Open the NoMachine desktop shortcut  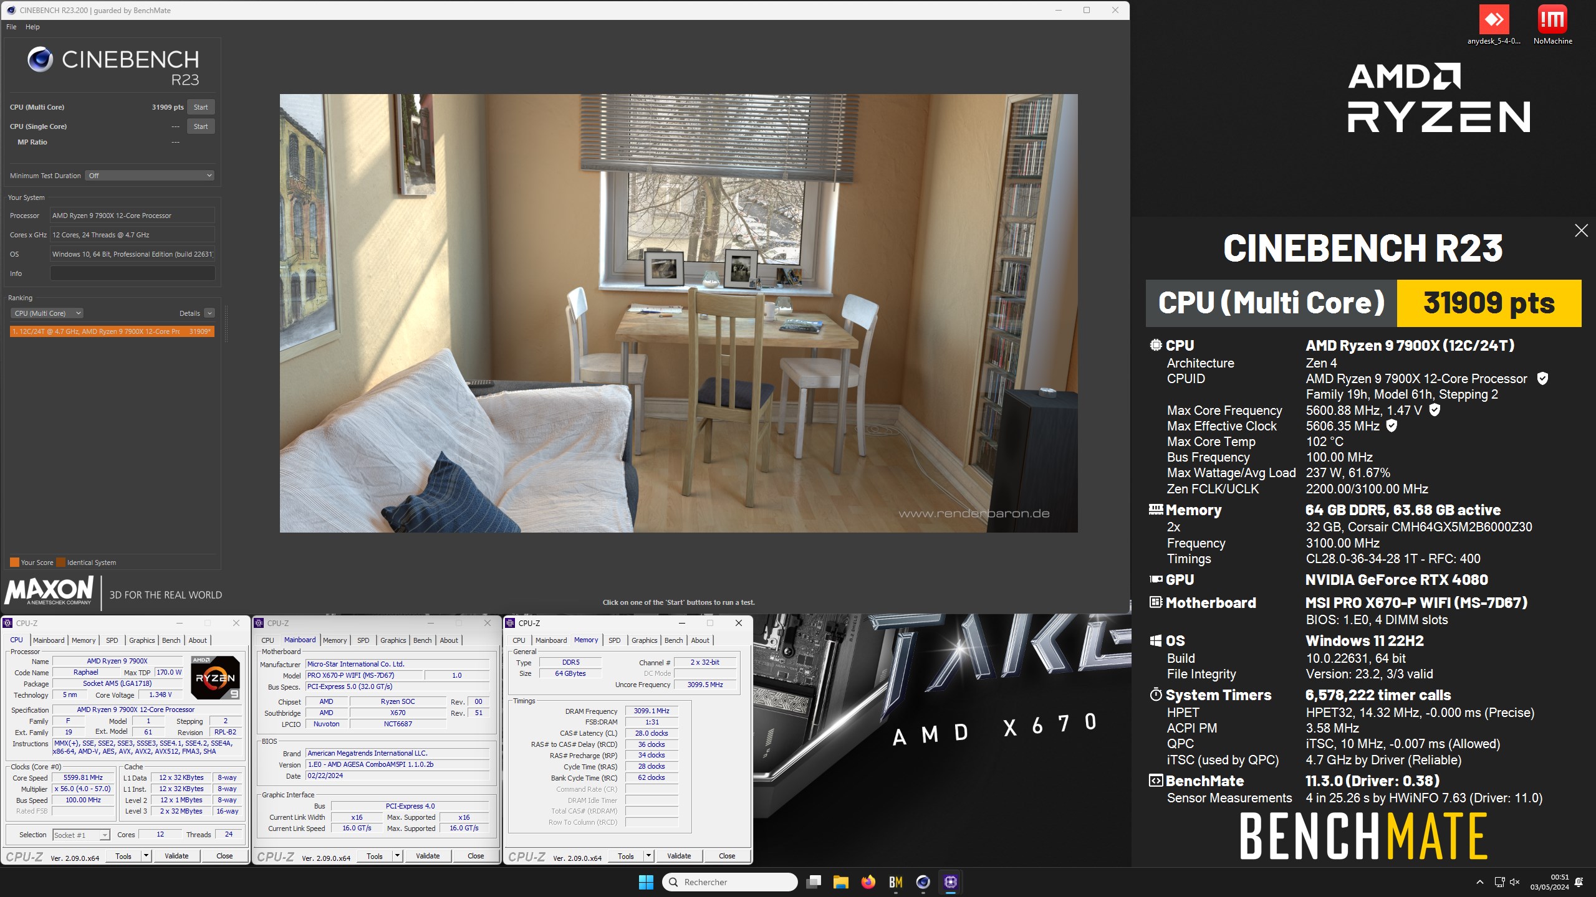pos(1552,25)
